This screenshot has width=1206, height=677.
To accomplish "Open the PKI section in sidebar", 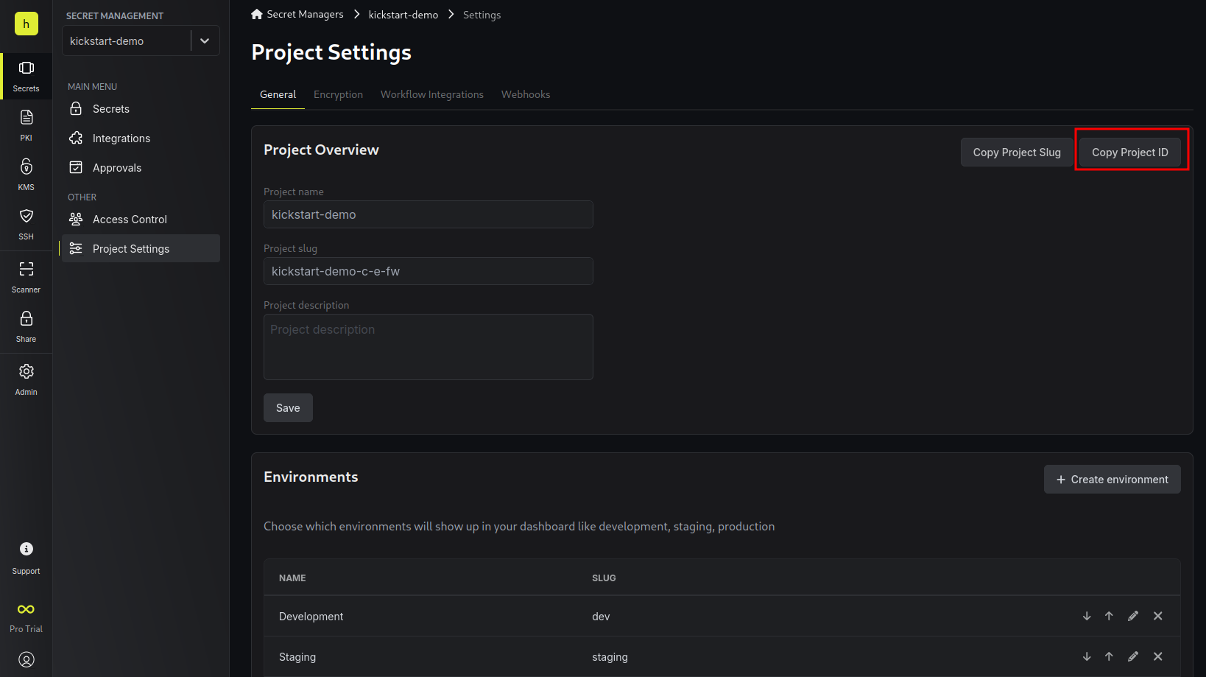I will click(x=26, y=125).
